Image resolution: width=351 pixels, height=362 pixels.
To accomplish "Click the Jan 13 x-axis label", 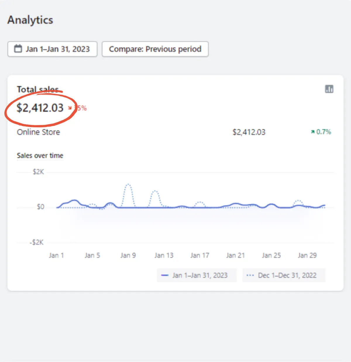I will [x=164, y=256].
